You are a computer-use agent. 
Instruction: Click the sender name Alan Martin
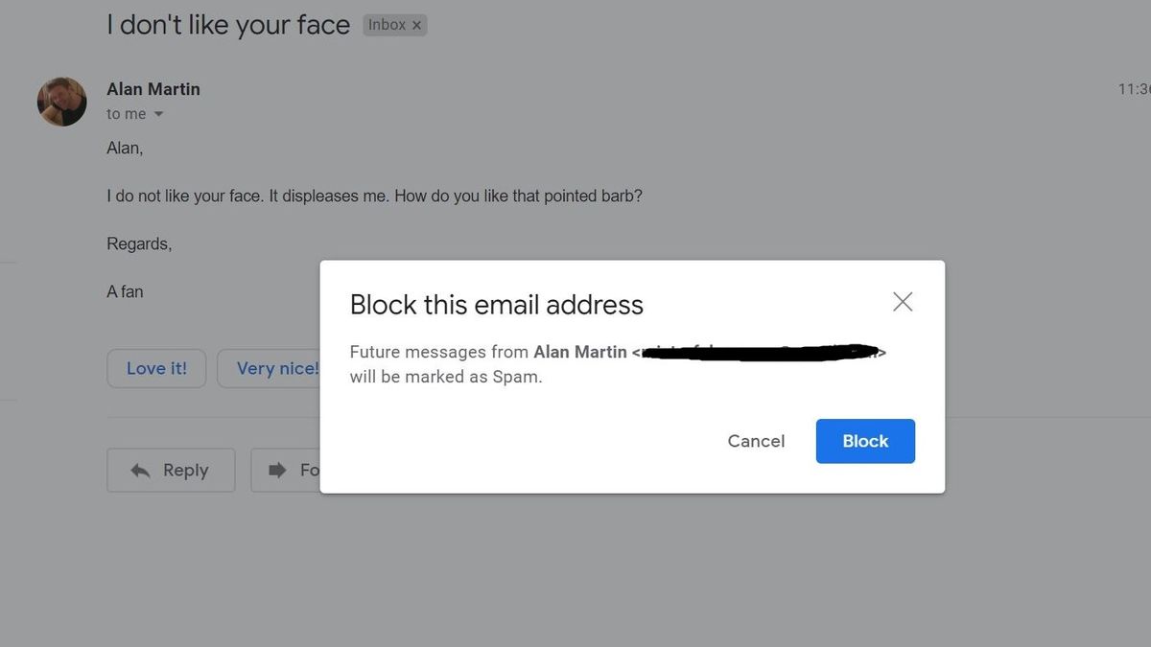153,88
